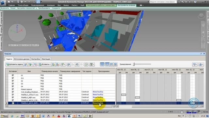Viewport: 209px width, 118px height.
Task: Click the favorites star icon in title bar
Action: coord(190,2)
